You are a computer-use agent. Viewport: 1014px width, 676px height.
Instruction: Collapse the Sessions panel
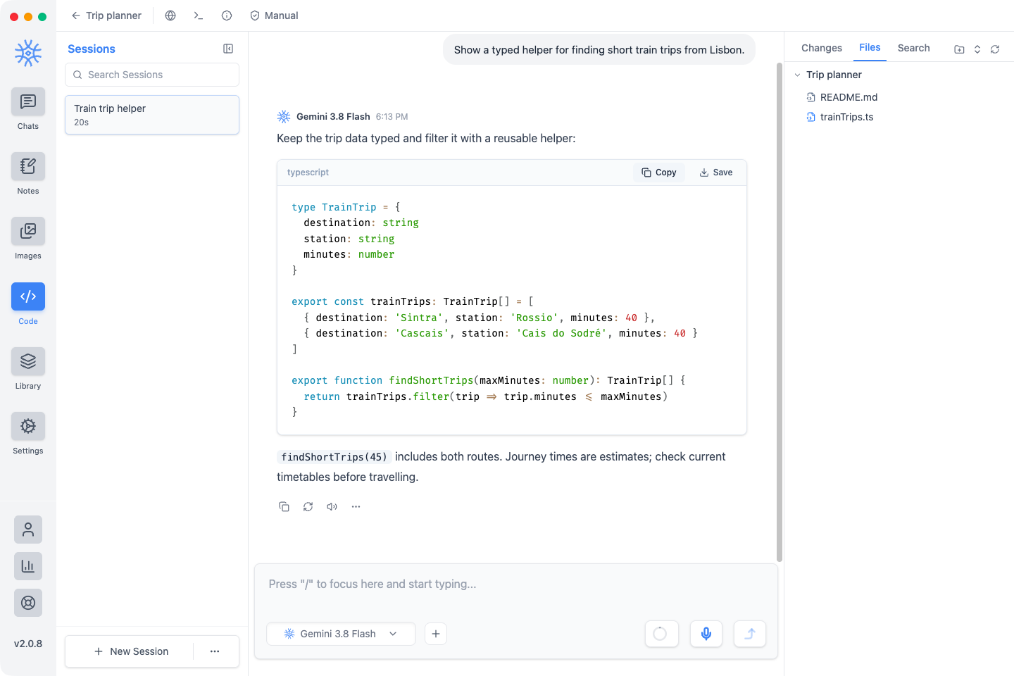(228, 49)
